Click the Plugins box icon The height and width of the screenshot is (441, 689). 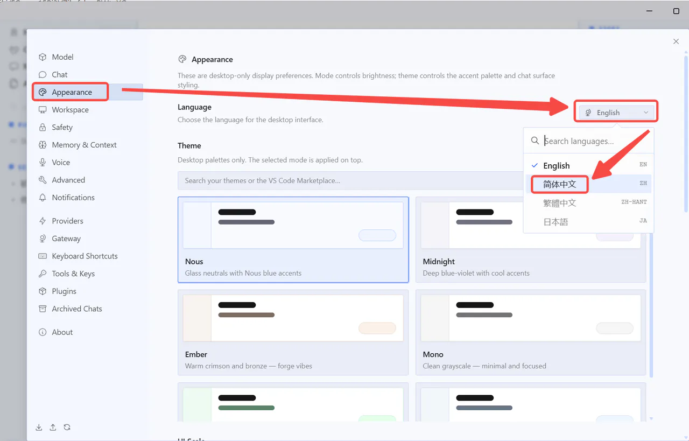click(43, 291)
